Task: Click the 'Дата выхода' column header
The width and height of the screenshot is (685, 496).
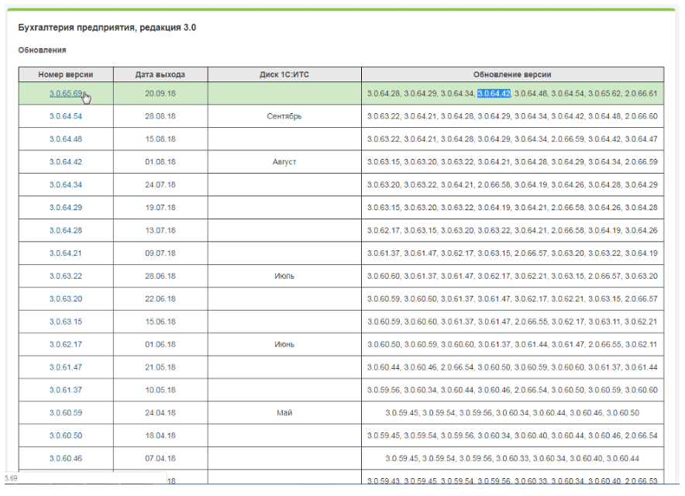Action: coord(160,74)
